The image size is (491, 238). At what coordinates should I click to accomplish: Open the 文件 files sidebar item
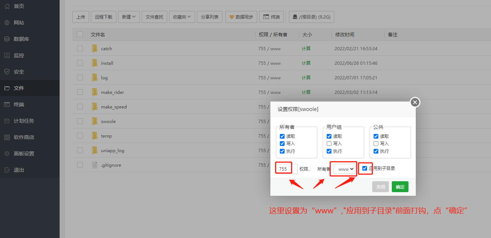[x=30, y=88]
